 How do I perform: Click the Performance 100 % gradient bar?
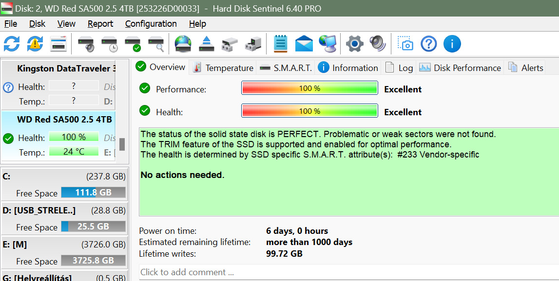pyautogui.click(x=309, y=88)
